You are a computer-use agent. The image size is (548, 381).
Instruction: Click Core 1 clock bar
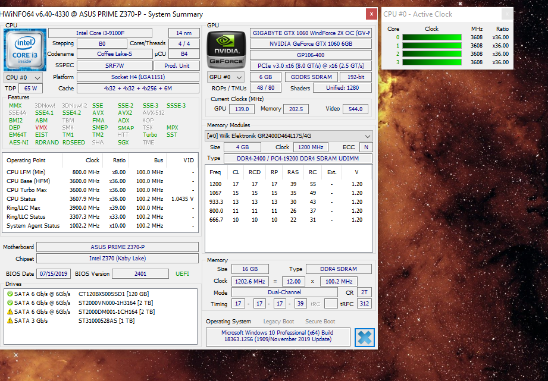click(432, 46)
